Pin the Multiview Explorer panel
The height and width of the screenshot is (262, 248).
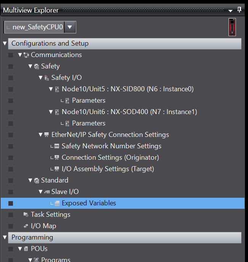pos(240,10)
